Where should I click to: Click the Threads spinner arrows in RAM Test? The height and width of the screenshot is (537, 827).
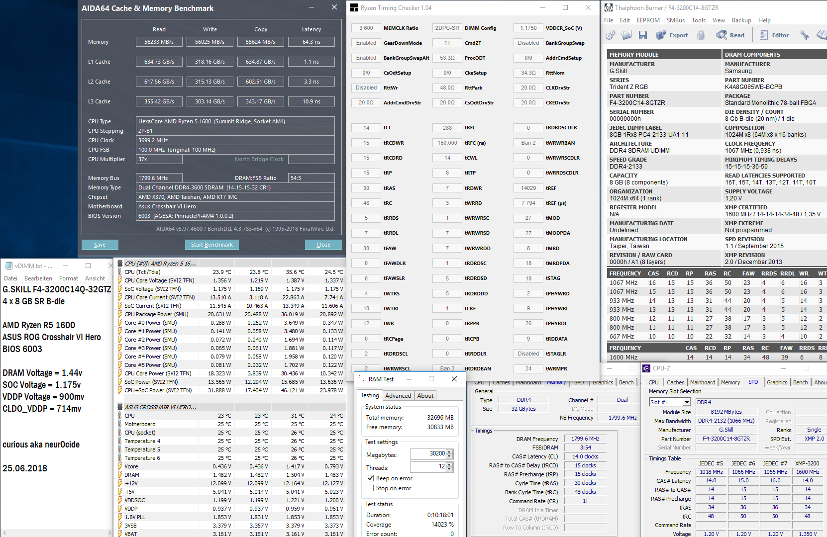tap(450, 467)
